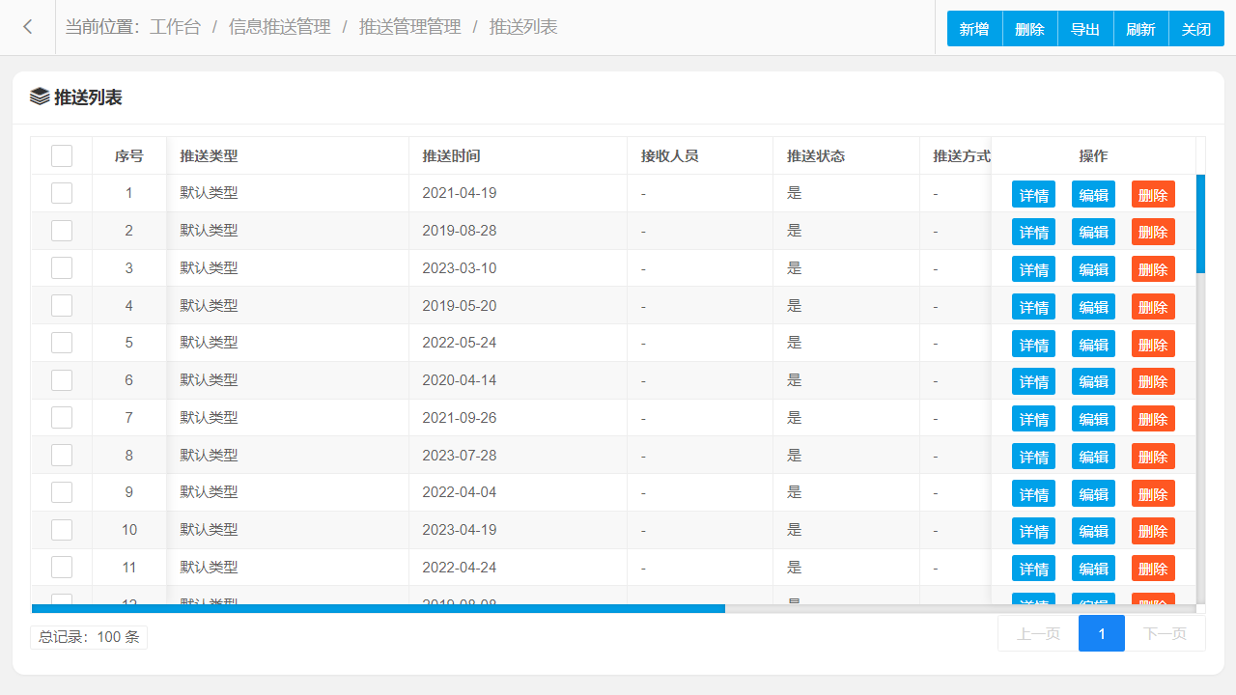Click the 新增 toolbar button
1236x695 pixels.
click(974, 29)
